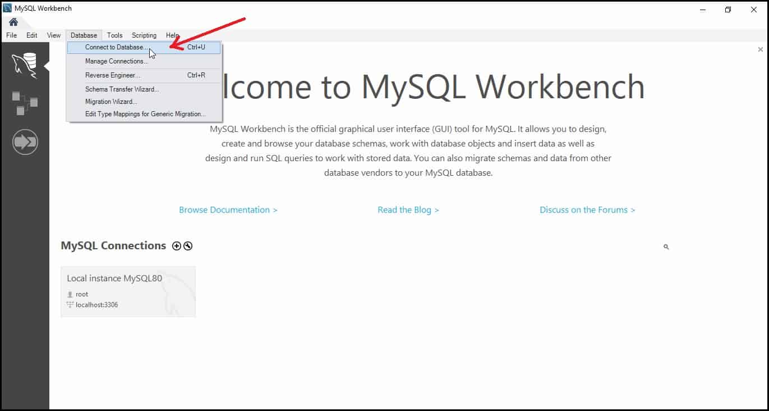Click Discuss on the Forums link
The width and height of the screenshot is (769, 411).
587,209
